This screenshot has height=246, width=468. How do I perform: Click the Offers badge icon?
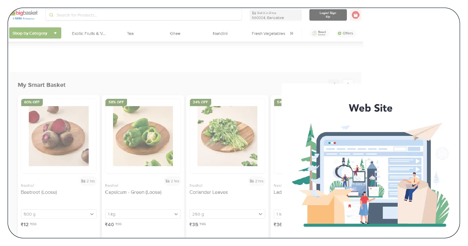click(x=339, y=33)
